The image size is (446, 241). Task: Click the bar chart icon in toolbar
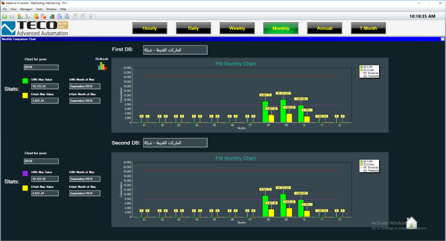pos(52,16)
